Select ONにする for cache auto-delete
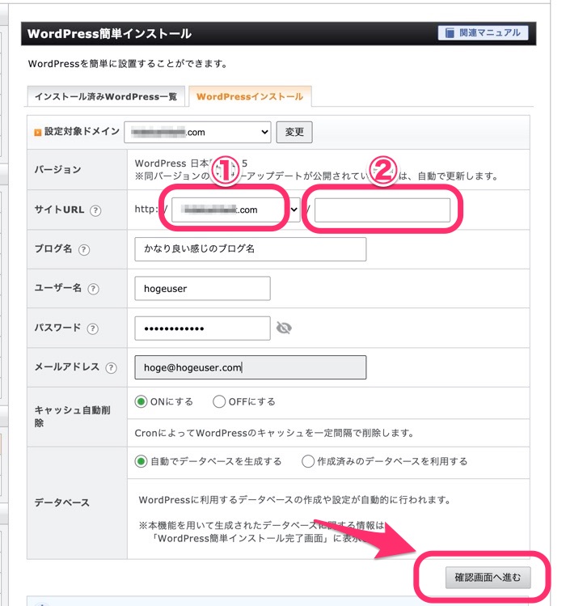 [141, 401]
